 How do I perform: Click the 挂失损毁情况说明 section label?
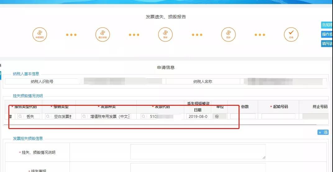point(28,96)
